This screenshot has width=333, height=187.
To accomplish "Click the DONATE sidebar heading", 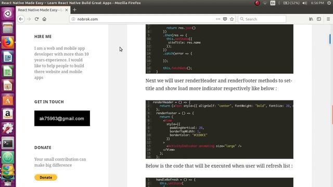I will click(43, 148).
